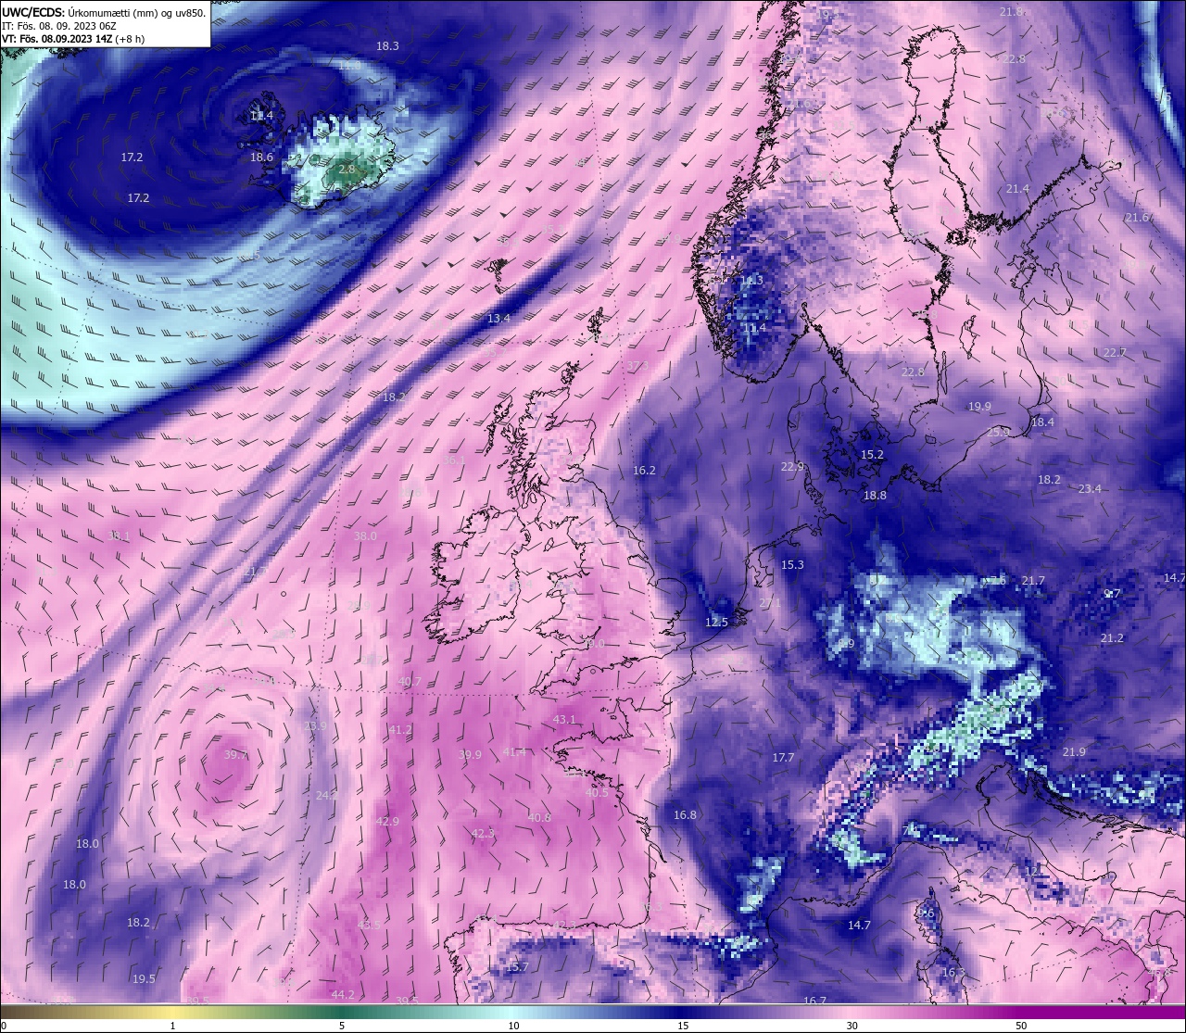Click the 21.2 map value

tap(1112, 637)
